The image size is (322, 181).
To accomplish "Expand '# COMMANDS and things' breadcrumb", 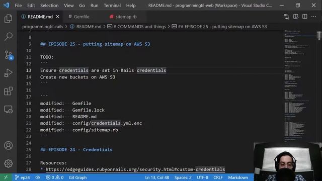I will point(139,27).
